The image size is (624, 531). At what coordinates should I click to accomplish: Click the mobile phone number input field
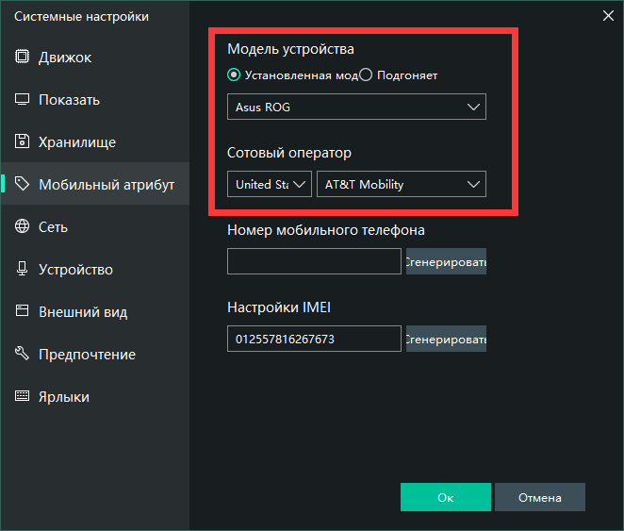tap(314, 261)
